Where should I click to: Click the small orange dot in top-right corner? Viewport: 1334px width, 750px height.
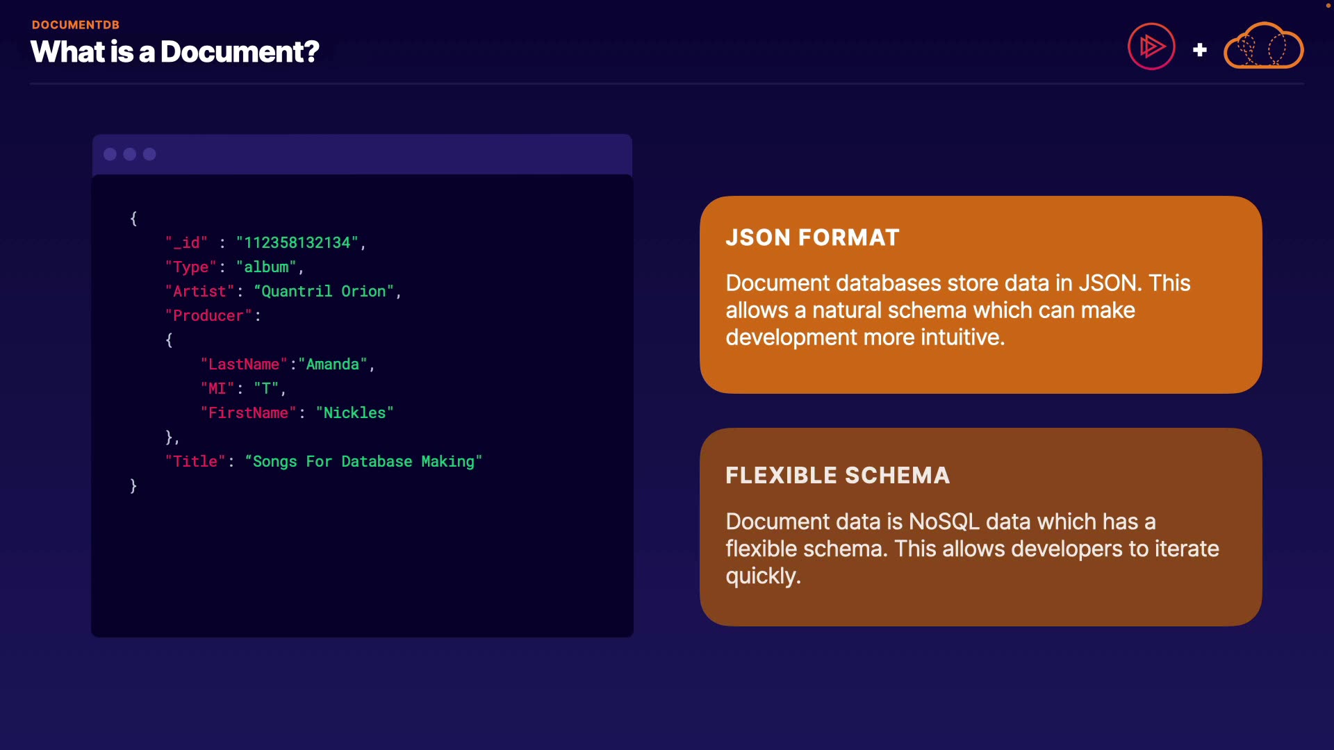1328,6
